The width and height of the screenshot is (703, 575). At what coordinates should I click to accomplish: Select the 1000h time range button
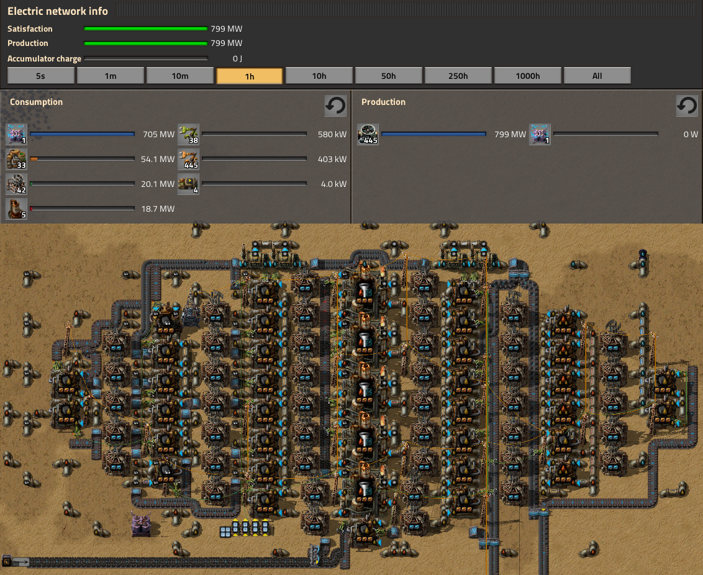[527, 76]
